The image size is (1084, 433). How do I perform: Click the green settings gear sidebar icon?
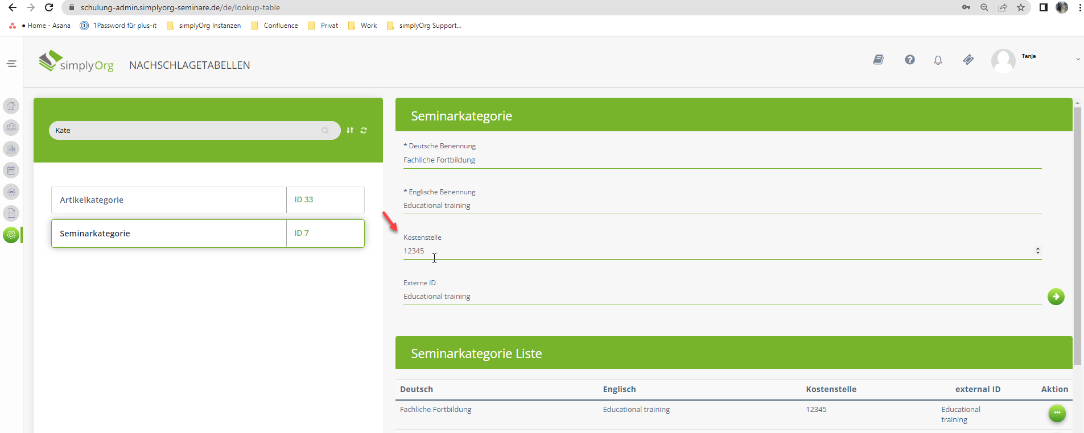tap(11, 235)
